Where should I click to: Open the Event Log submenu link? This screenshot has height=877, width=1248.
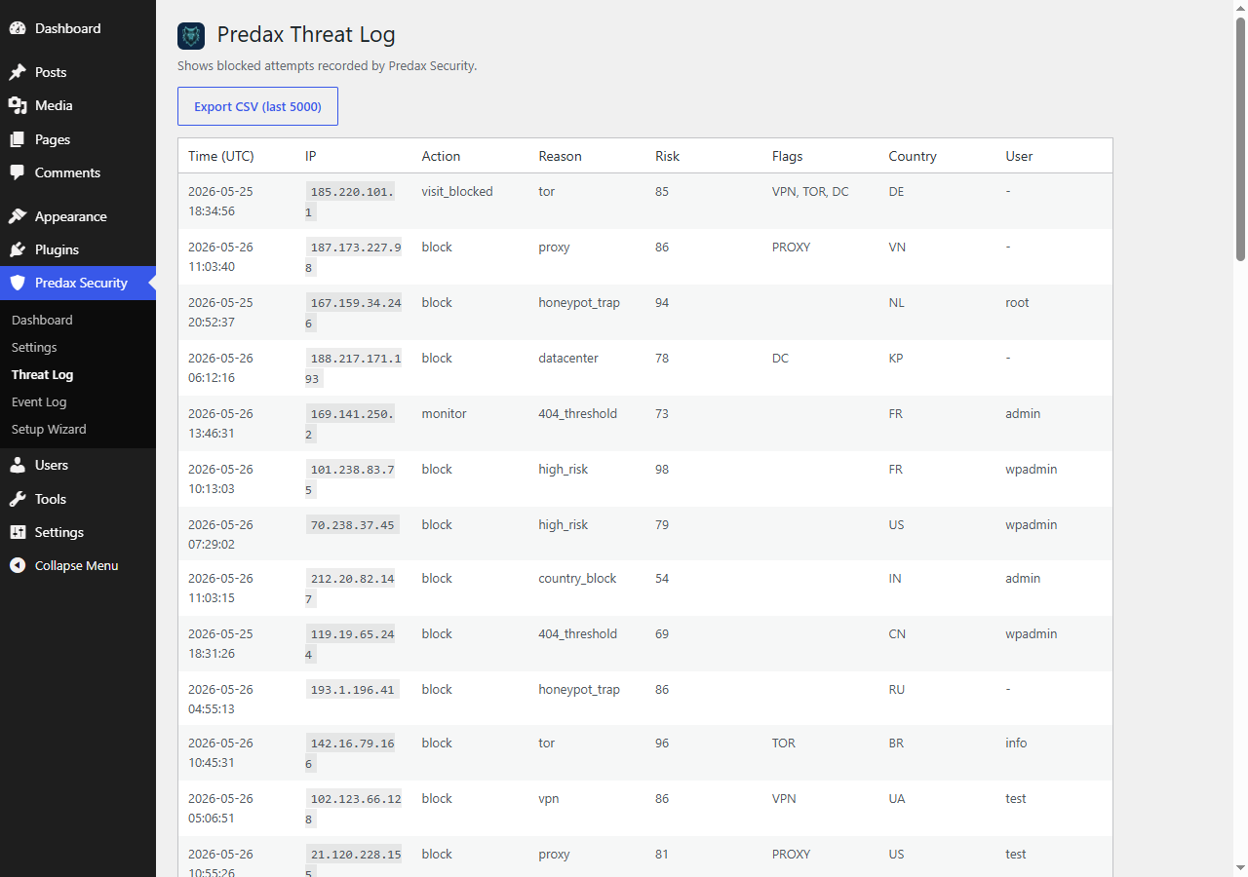tap(39, 401)
